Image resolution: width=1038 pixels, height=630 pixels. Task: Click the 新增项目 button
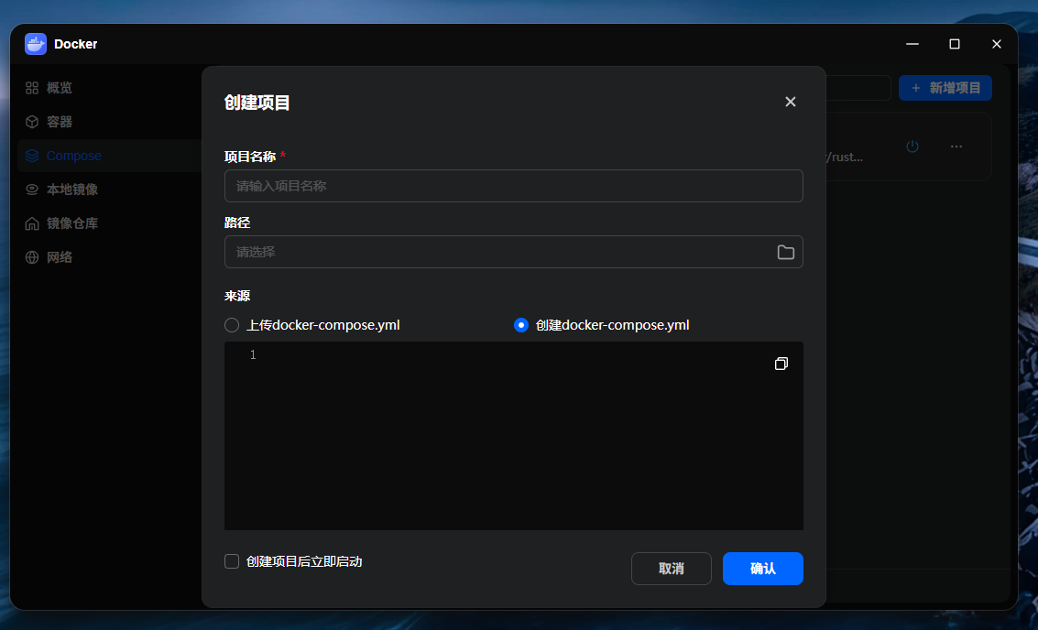coord(945,88)
